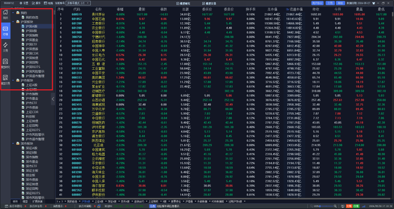Click the 操作 edit icon in the top bar
The width and height of the screenshot is (394, 209).
point(33,3)
